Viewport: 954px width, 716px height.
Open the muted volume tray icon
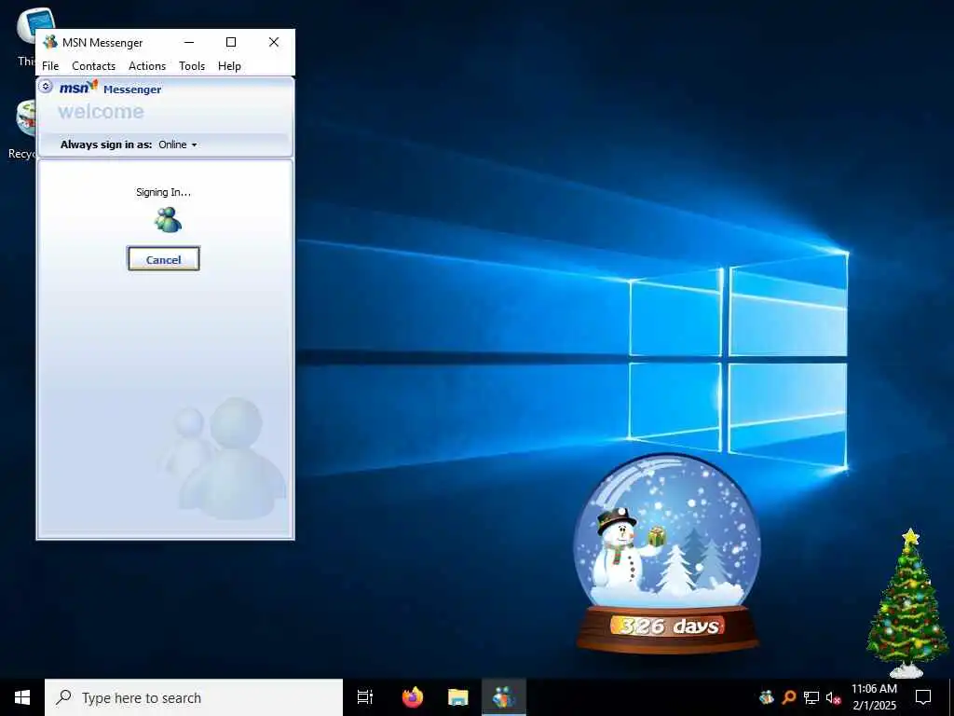pyautogui.click(x=834, y=697)
